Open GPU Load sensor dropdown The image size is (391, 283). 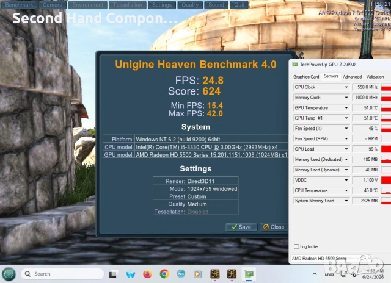[346, 149]
